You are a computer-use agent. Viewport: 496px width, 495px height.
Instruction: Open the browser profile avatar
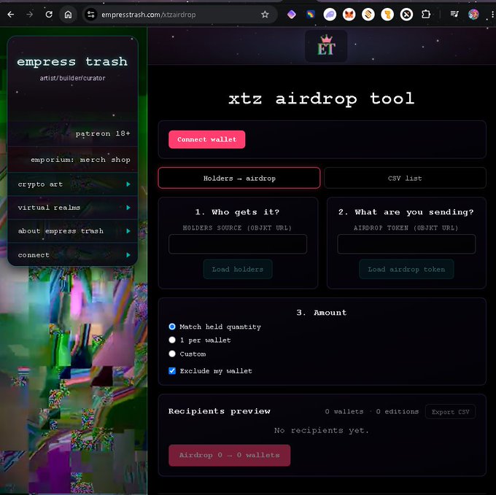tap(473, 15)
